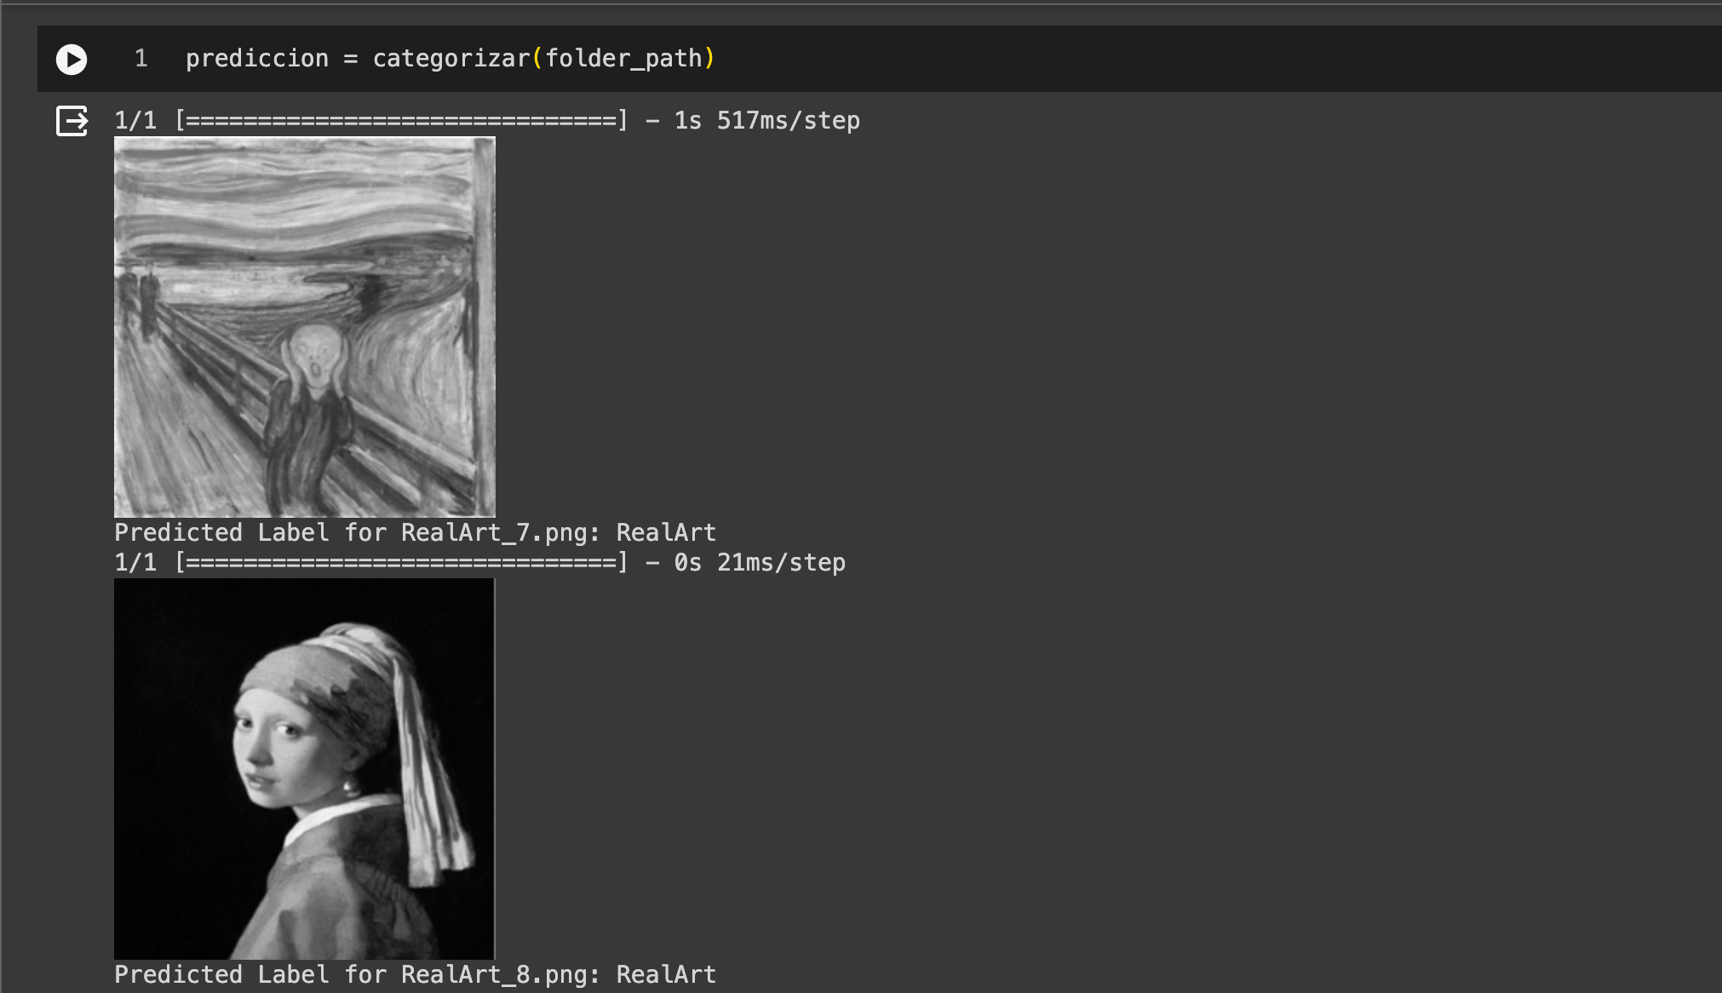
Task: Click the RealArt_7.png predicted label line
Action: (415, 533)
